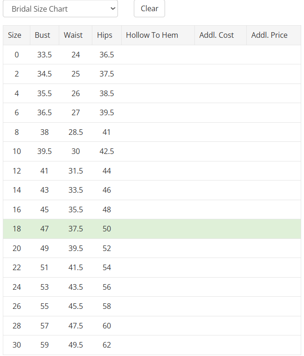Select the size 12 row

[17, 171]
